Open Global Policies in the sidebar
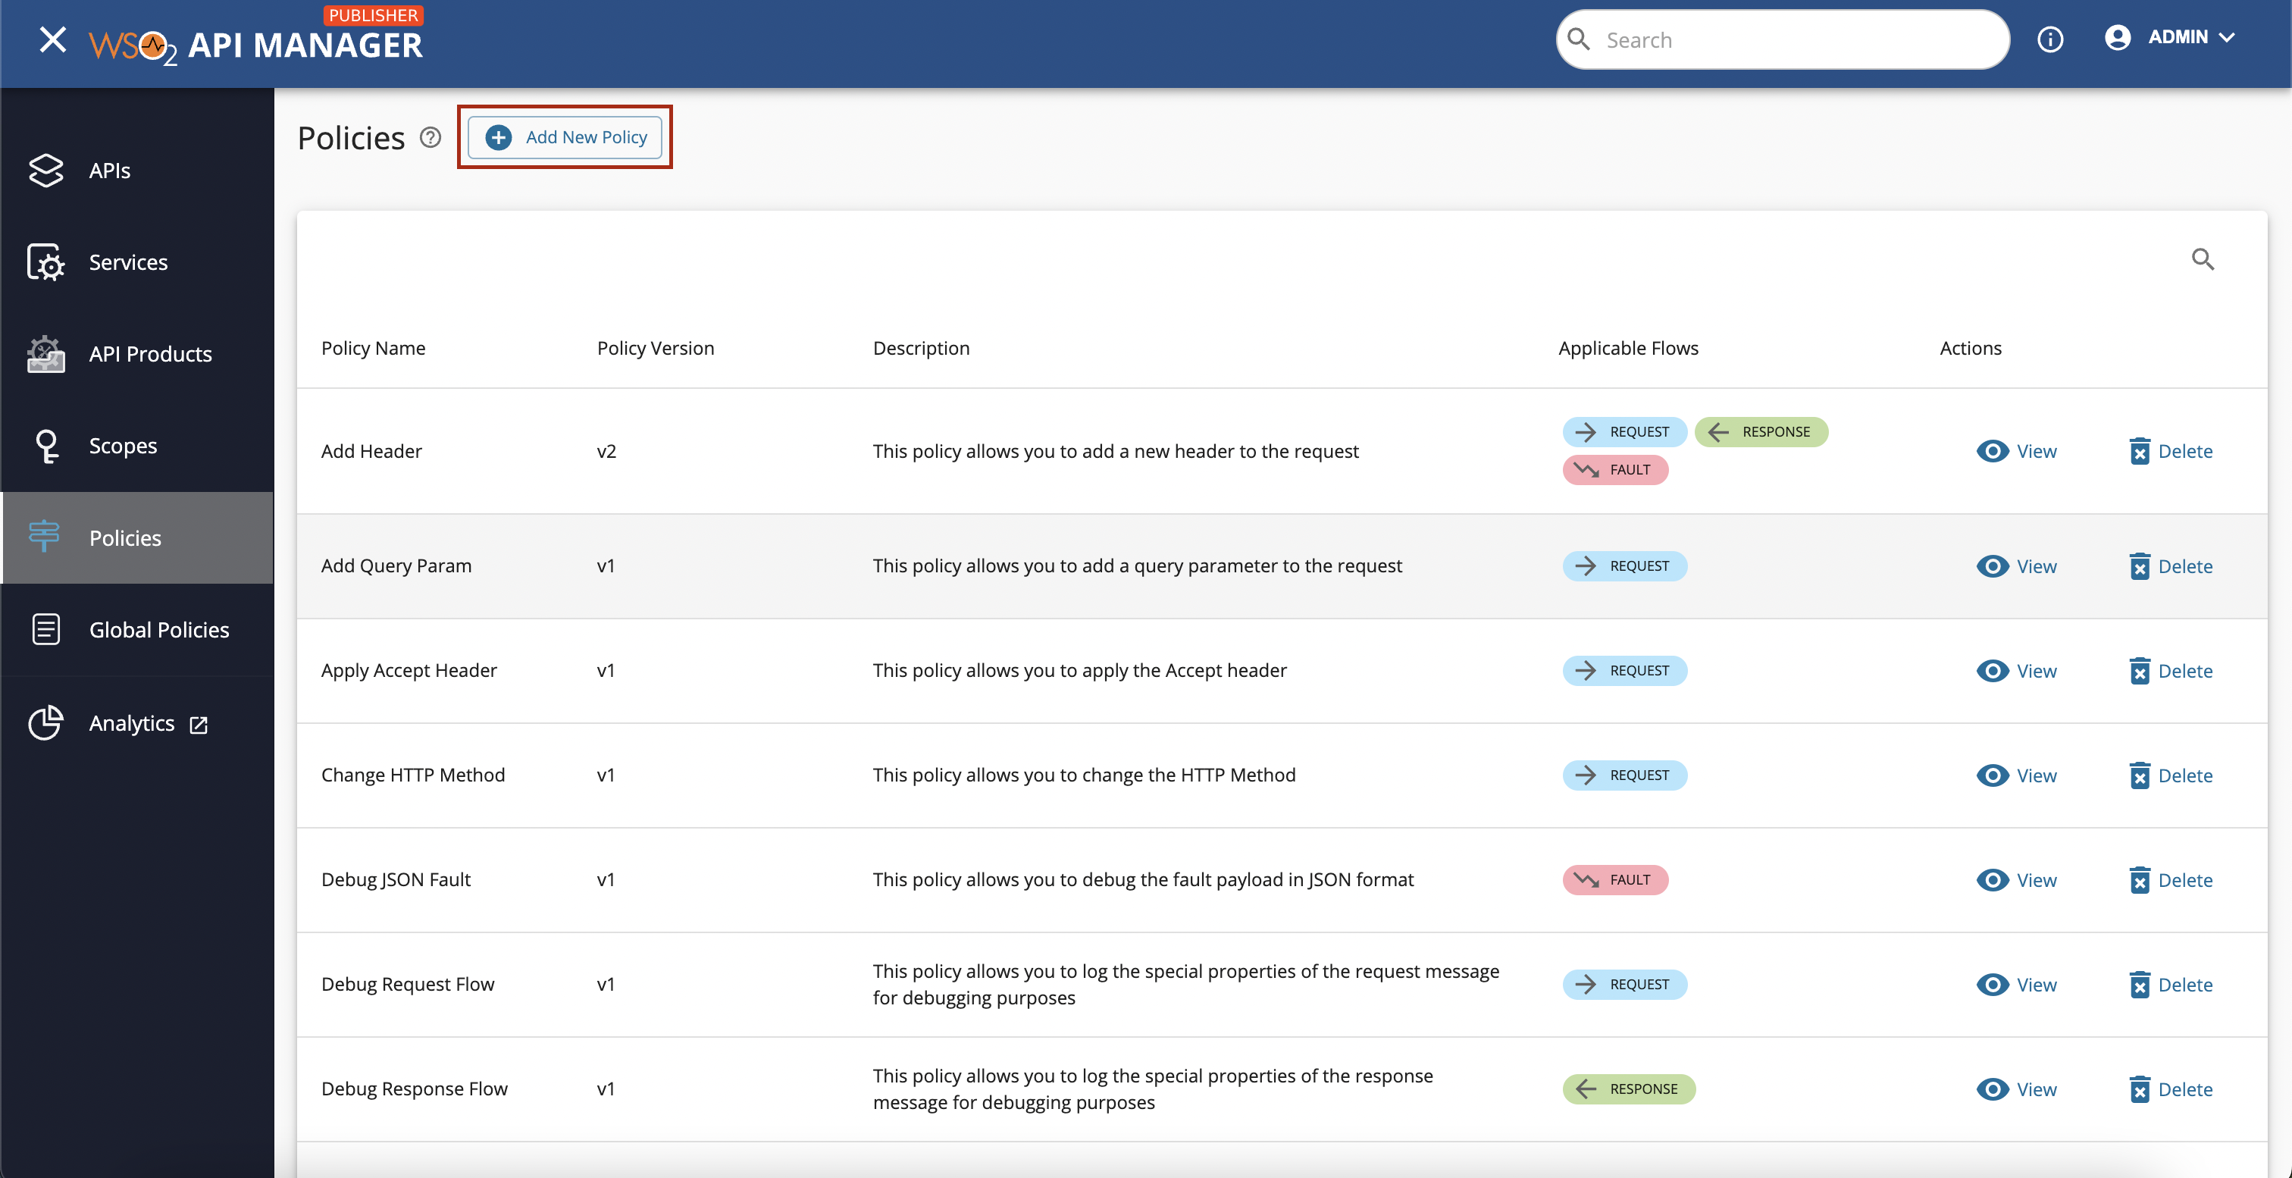Image resolution: width=2292 pixels, height=1178 pixels. point(138,630)
